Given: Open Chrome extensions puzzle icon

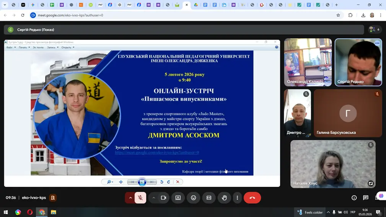Looking at the screenshot, I should (350, 15).
